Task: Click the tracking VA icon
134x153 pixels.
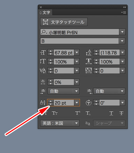Action: (89, 70)
